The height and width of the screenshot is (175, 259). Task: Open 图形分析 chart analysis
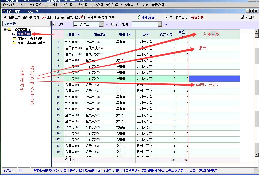[x=44, y=17]
